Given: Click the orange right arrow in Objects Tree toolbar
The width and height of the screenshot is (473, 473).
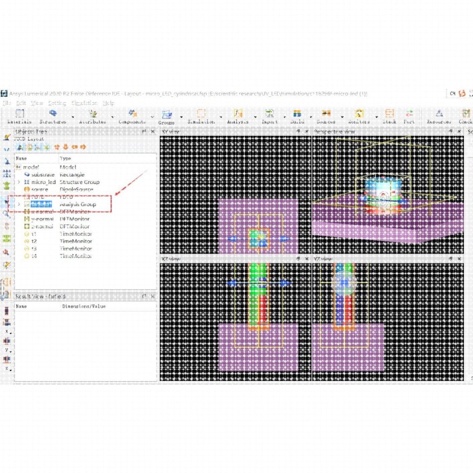Looking at the screenshot, I should [x=83, y=147].
